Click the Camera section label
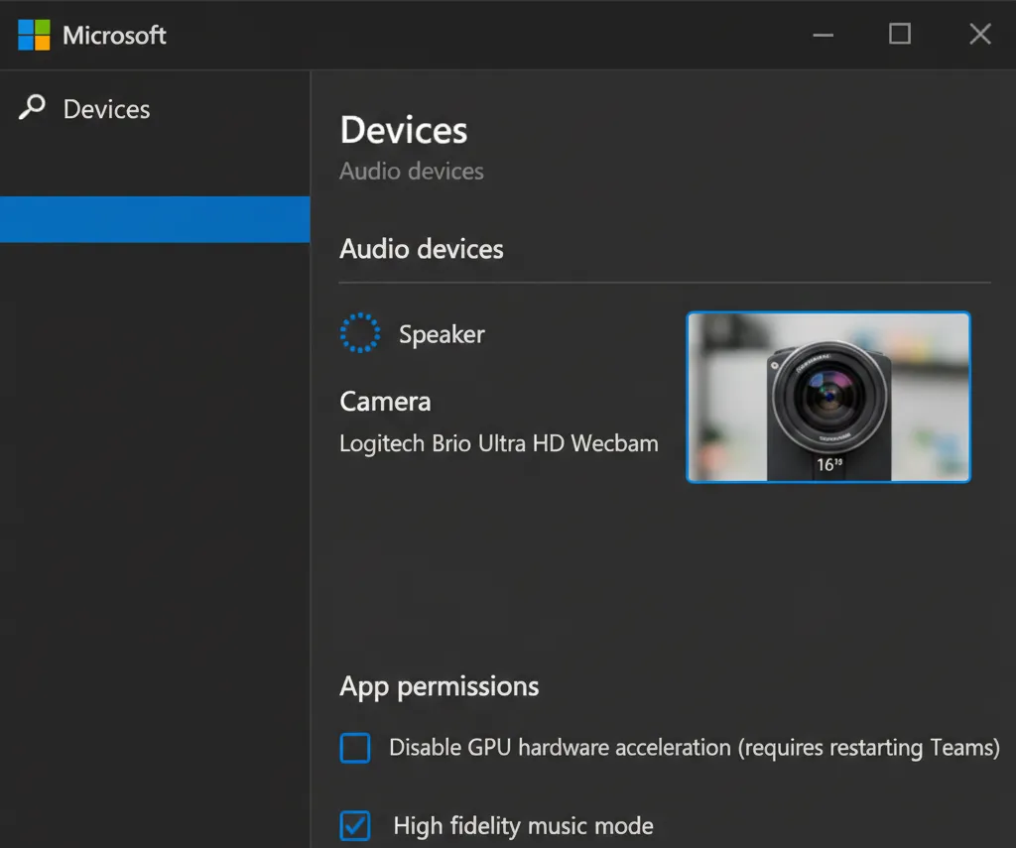This screenshot has height=848, width=1016. click(385, 402)
